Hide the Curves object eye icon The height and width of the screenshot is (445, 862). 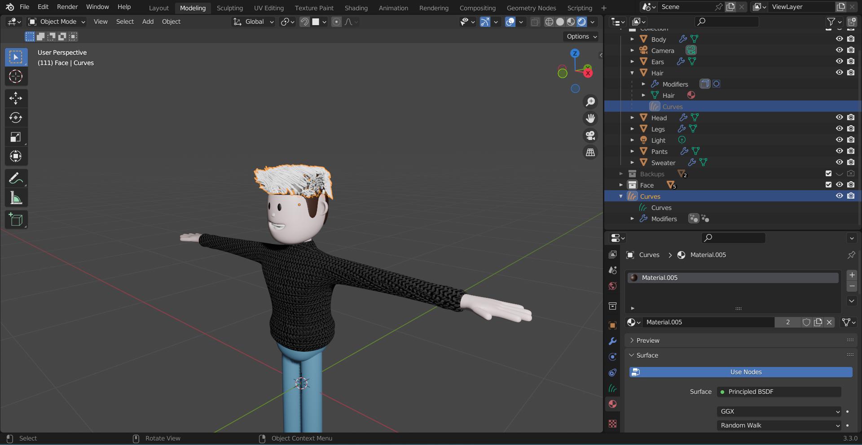(x=839, y=196)
